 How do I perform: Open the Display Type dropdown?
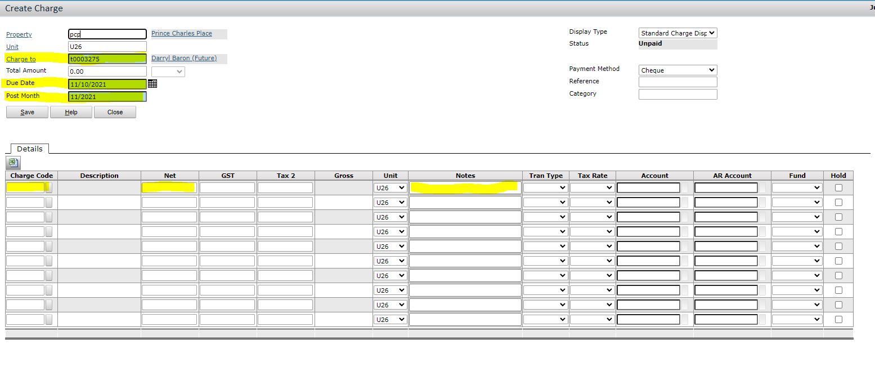coord(678,33)
